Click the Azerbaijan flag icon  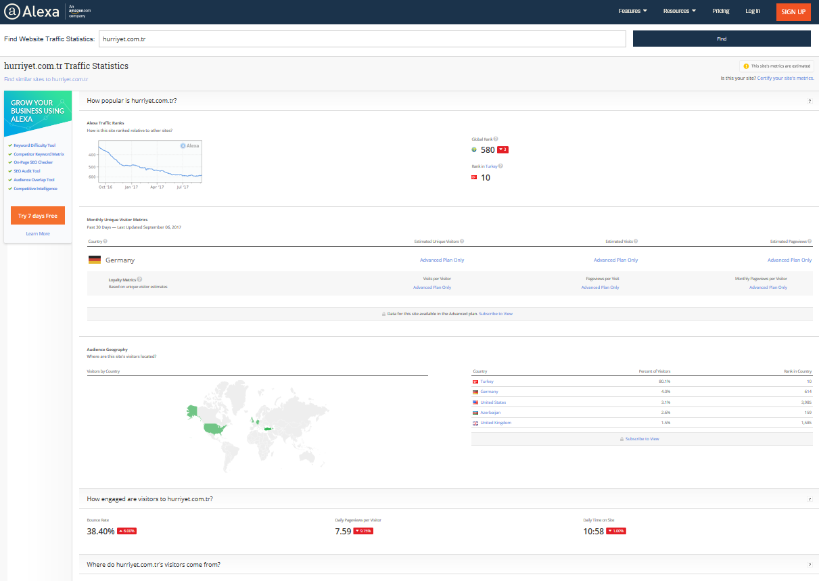point(475,413)
